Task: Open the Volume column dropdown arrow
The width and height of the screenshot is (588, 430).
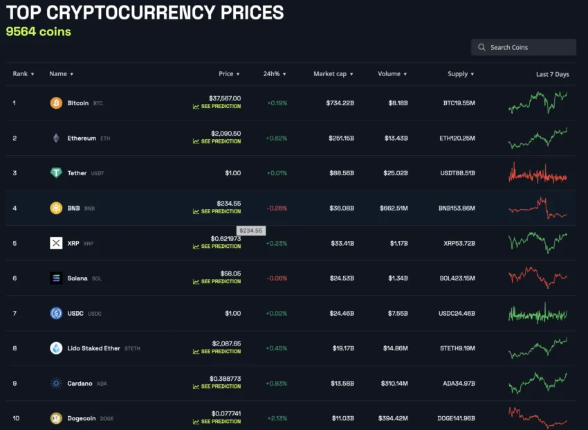Action: (405, 73)
